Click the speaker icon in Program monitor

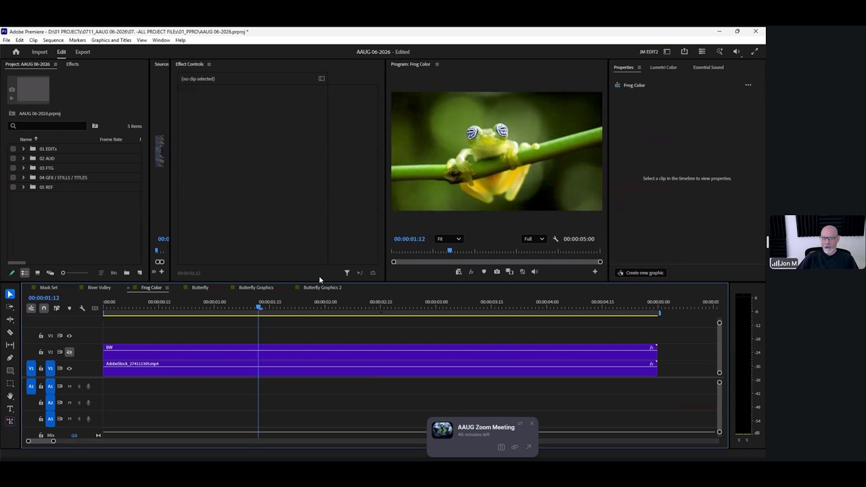coord(534,272)
